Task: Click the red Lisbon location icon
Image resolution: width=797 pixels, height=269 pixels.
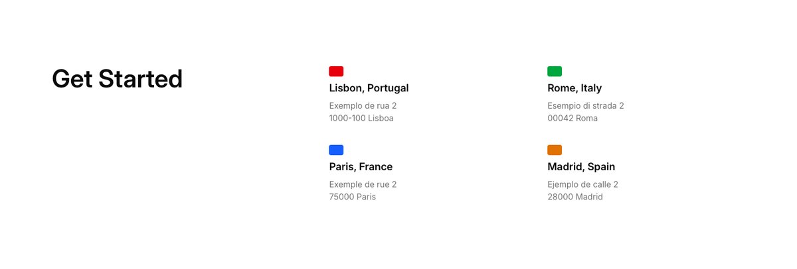Action: (336, 72)
